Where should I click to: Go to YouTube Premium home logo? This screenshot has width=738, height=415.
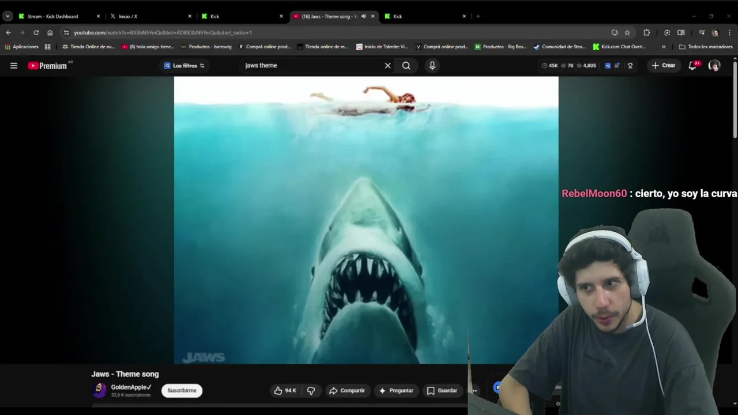pyautogui.click(x=47, y=66)
